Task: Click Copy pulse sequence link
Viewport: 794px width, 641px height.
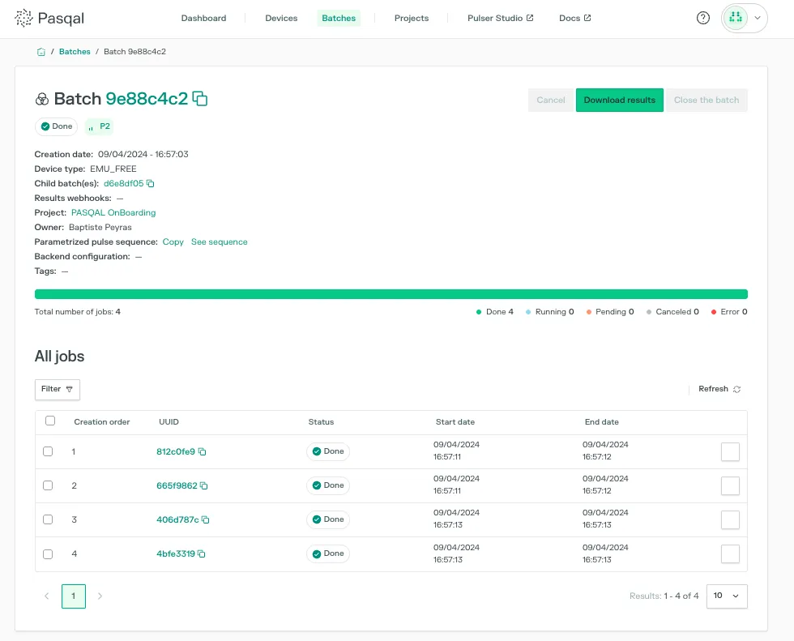Action: [x=173, y=242]
